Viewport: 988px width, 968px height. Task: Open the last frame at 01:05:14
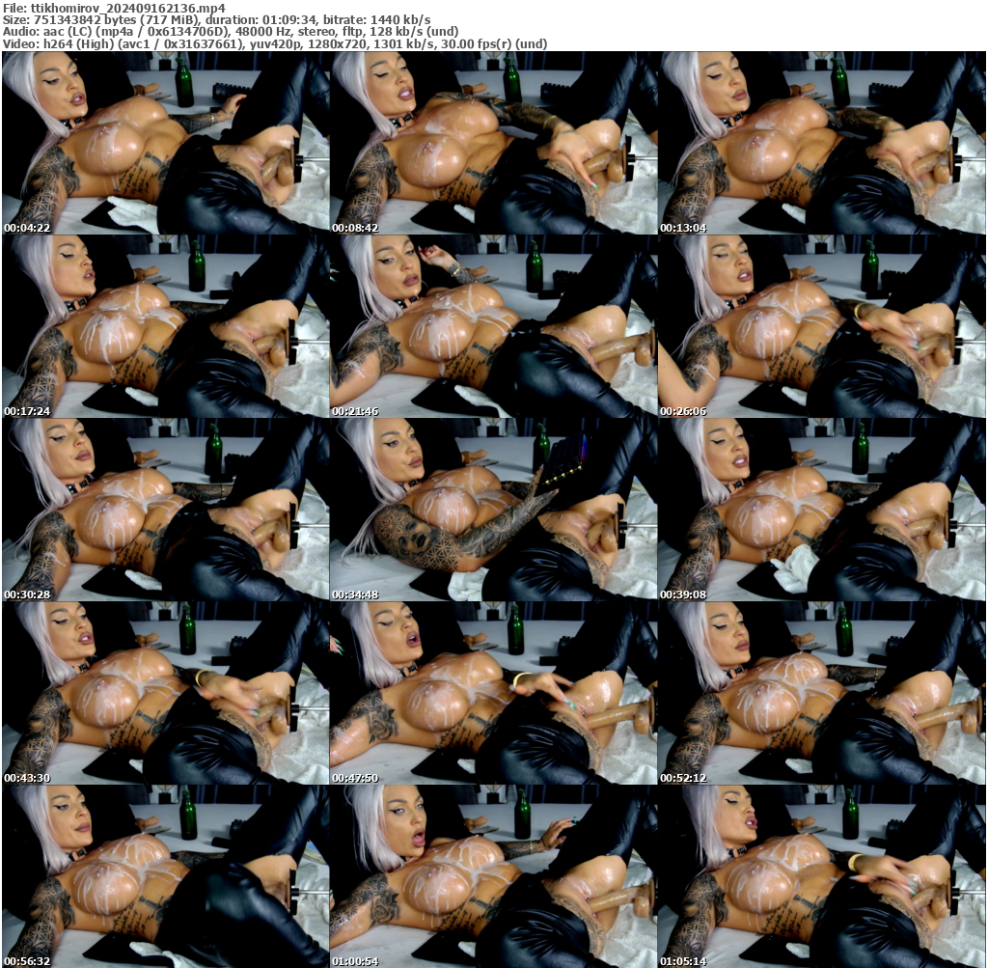821,875
